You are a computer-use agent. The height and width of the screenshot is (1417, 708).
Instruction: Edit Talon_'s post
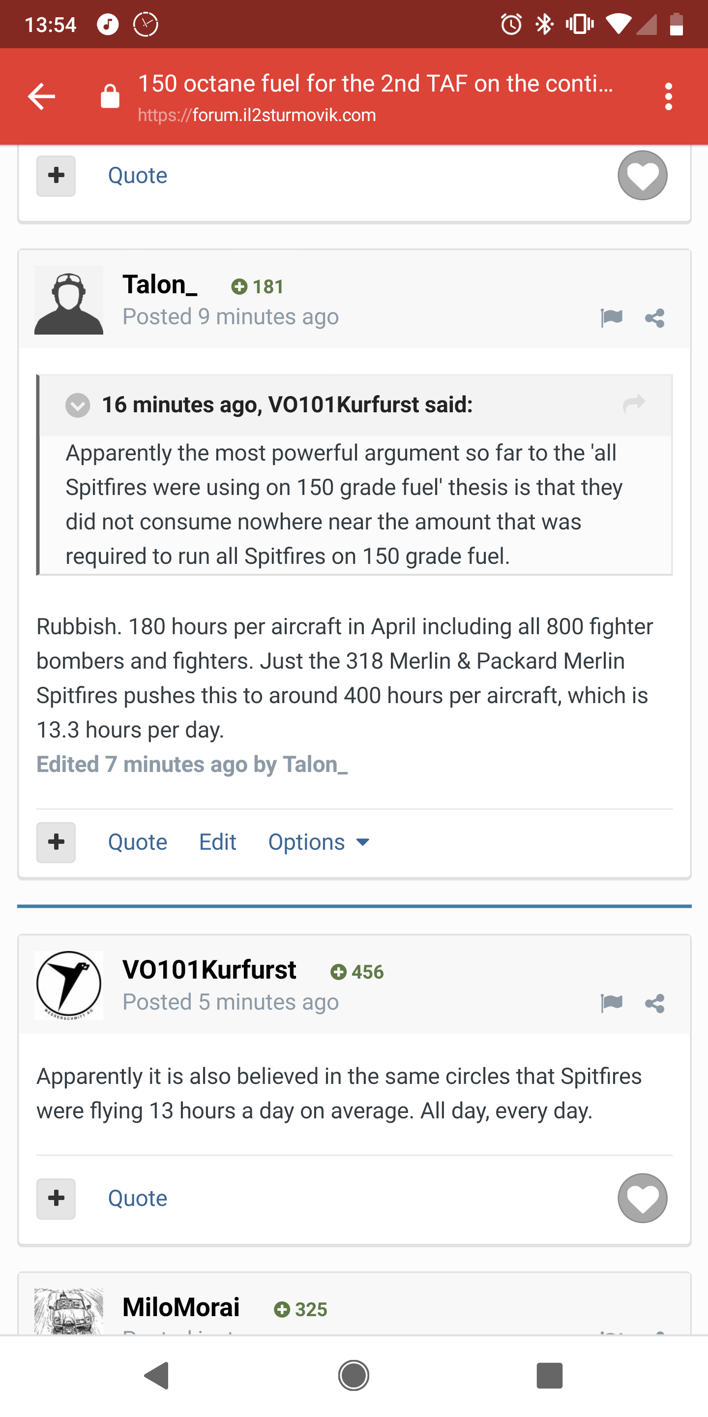[x=218, y=842]
